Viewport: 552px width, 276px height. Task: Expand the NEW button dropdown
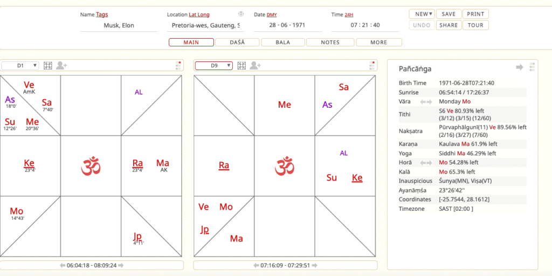point(422,14)
